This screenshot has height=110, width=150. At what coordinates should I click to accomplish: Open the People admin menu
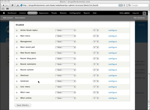click(54, 13)
